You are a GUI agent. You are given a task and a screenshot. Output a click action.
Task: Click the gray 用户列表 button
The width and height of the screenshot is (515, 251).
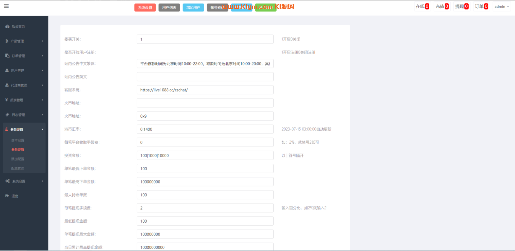169,8
